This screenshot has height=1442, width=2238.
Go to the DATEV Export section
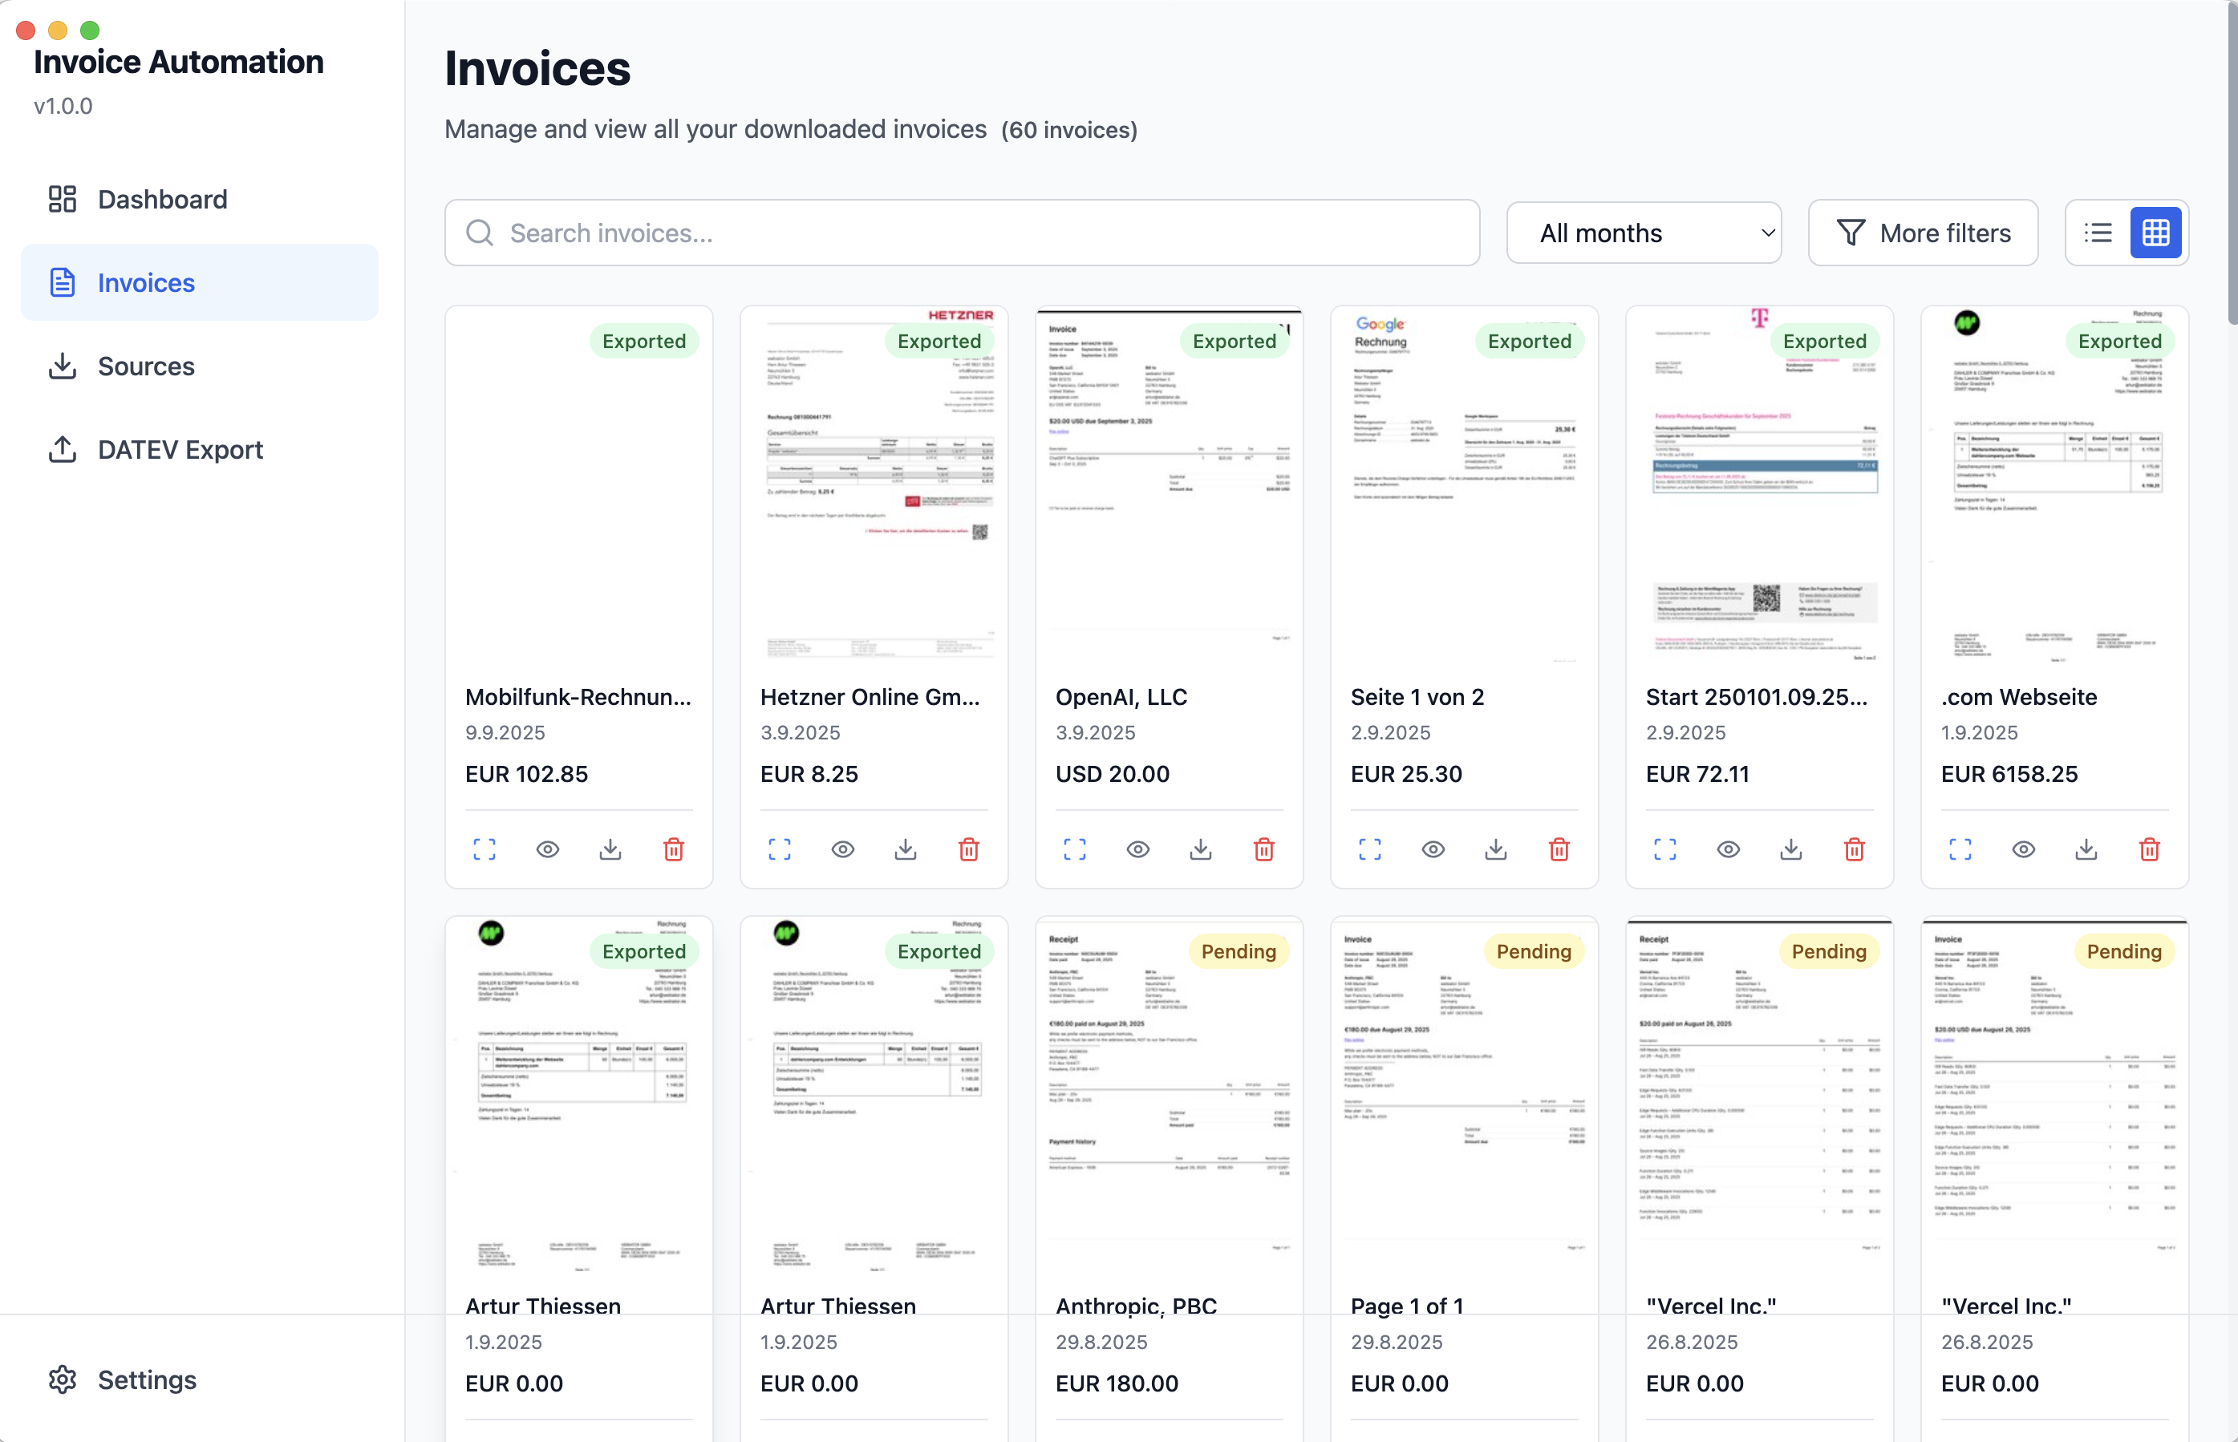(180, 449)
